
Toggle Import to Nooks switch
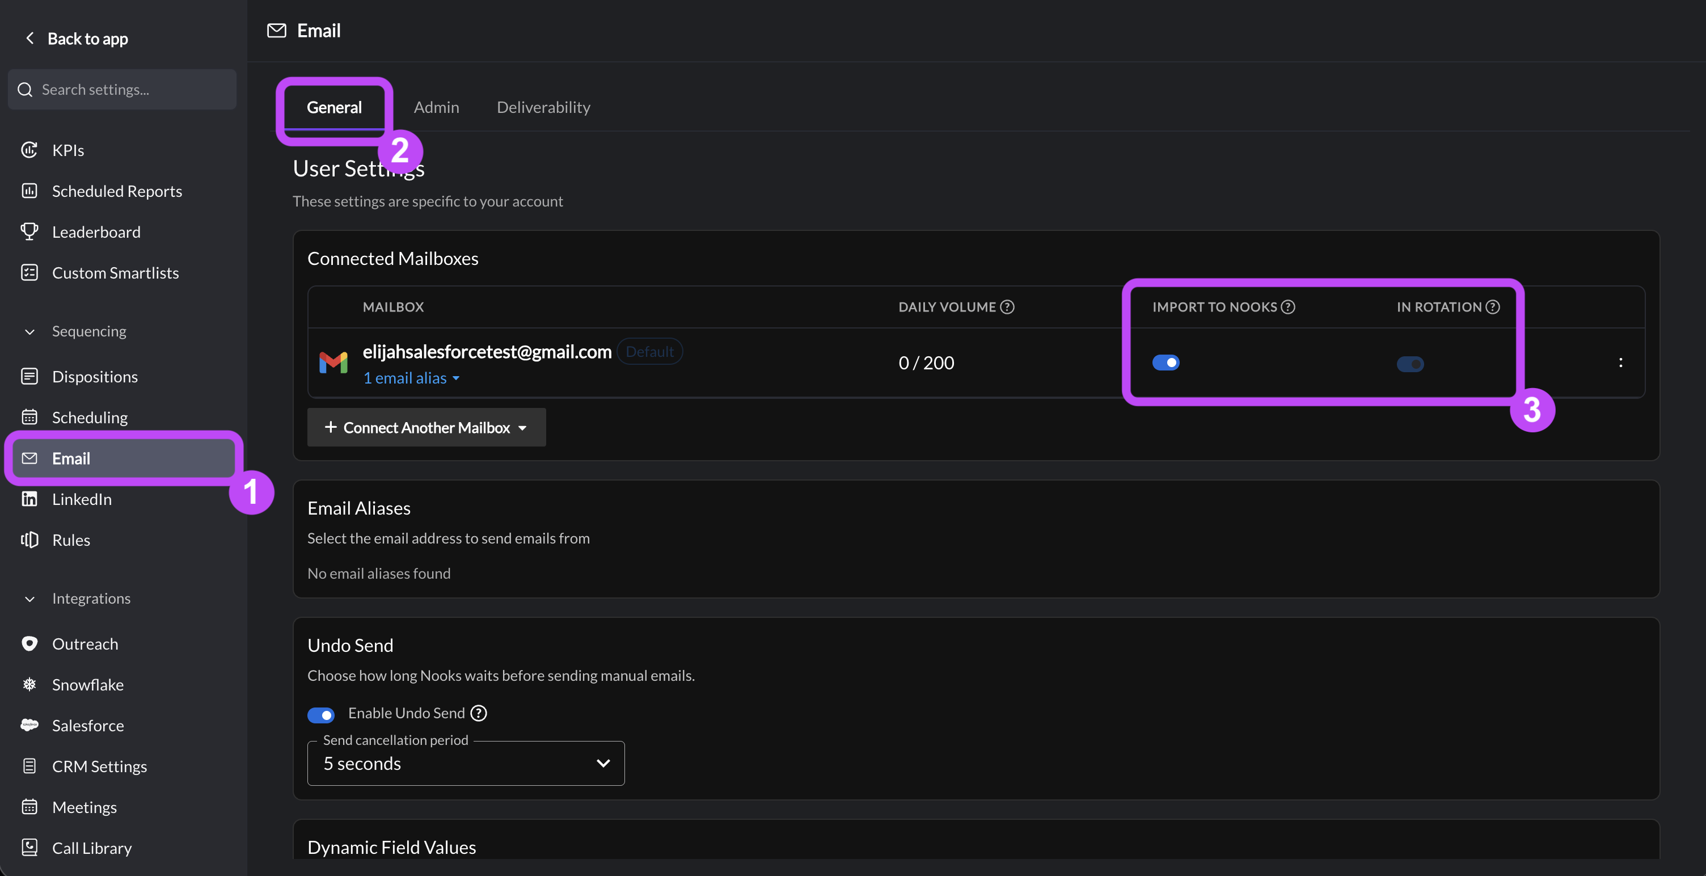(x=1166, y=363)
